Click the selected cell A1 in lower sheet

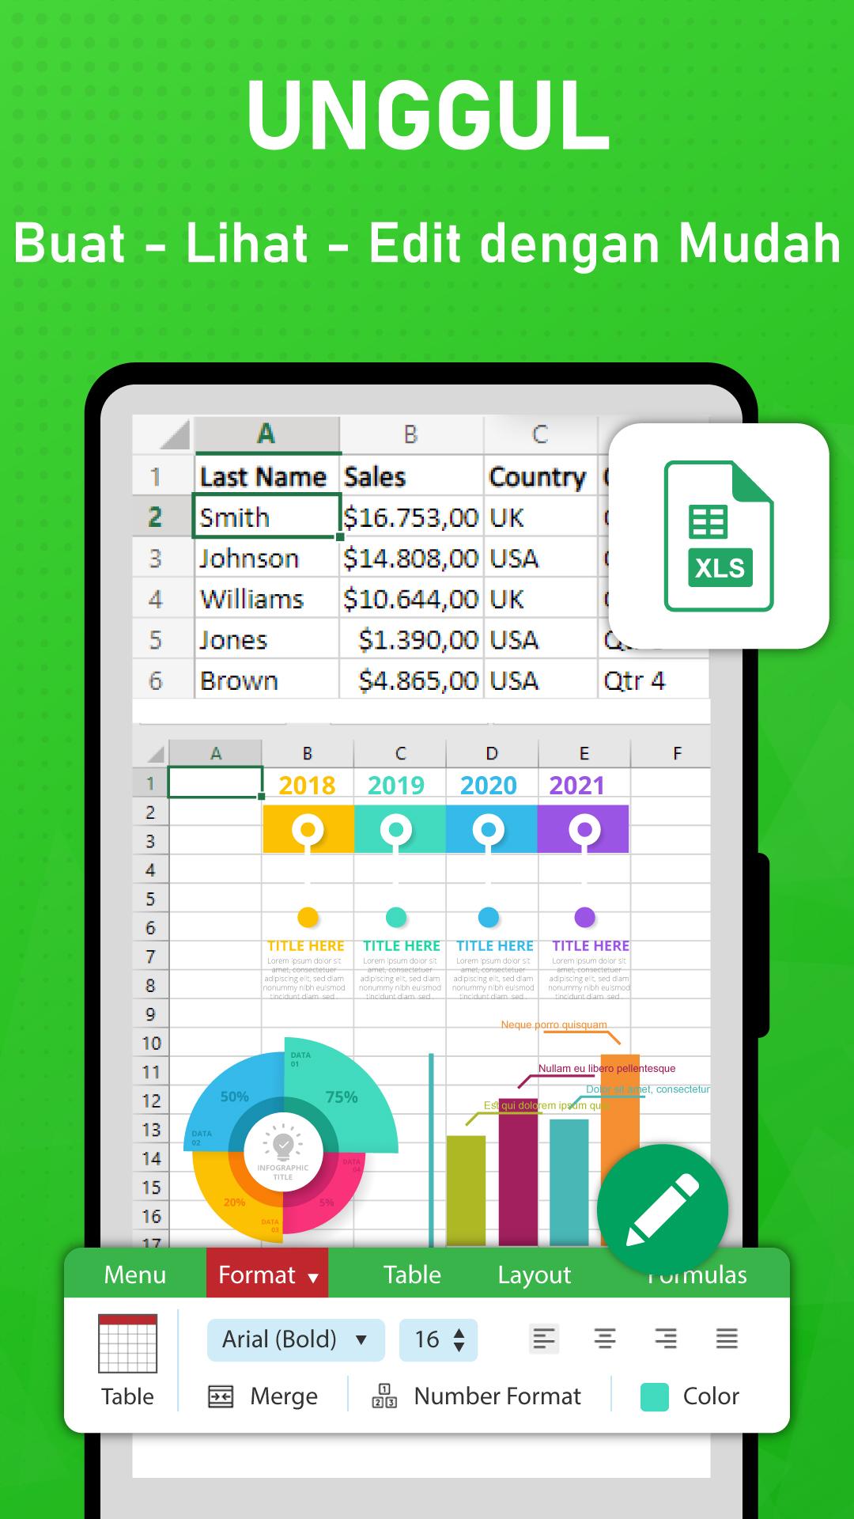(215, 782)
